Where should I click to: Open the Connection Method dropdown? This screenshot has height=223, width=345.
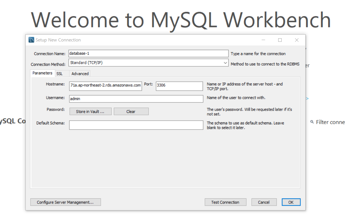point(148,63)
